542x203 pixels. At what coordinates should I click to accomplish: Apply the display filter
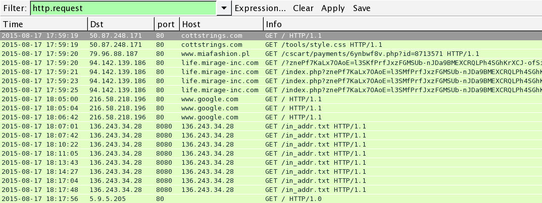[x=333, y=8]
